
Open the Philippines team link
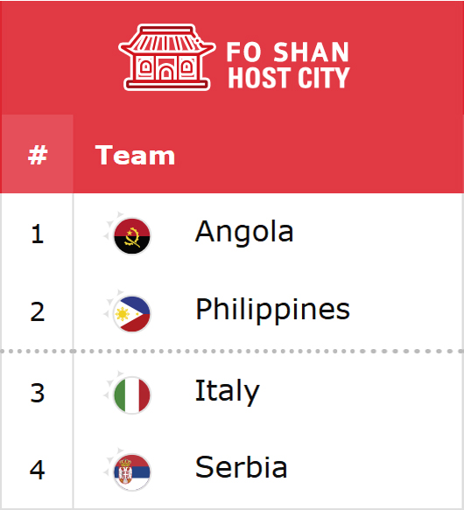pos(272,311)
